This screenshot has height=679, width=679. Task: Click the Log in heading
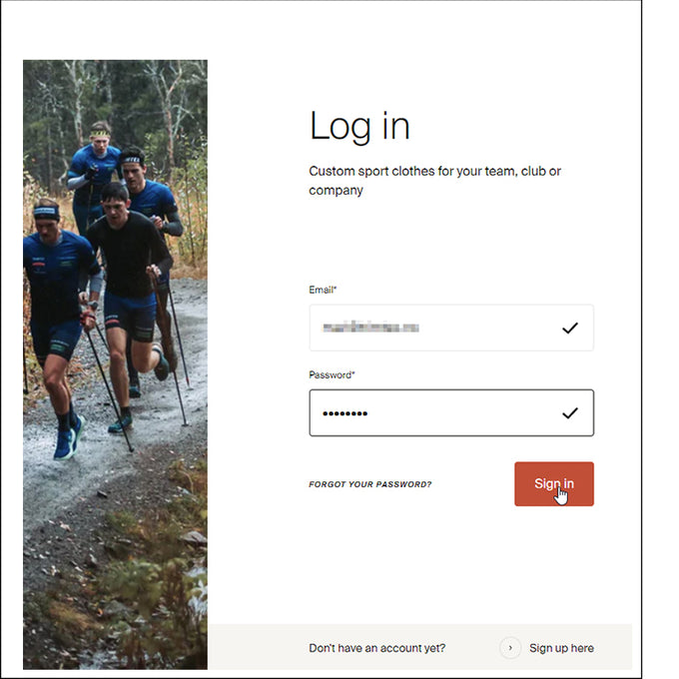[359, 126]
